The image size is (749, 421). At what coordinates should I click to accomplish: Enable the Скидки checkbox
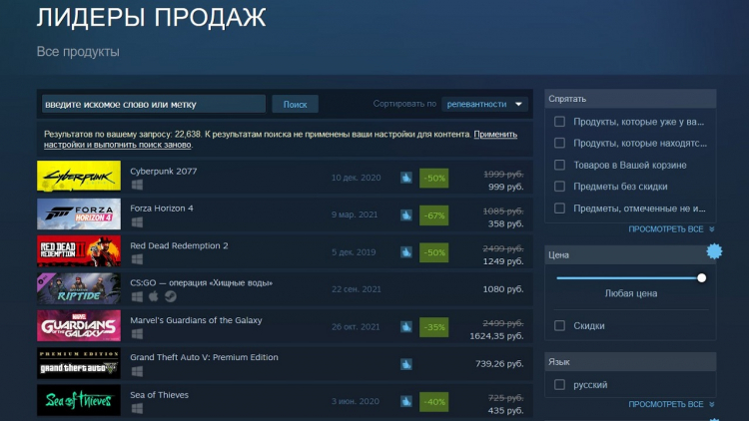560,325
